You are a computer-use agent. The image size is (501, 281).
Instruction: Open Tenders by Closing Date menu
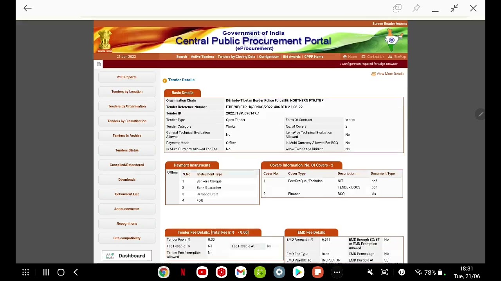pyautogui.click(x=236, y=57)
